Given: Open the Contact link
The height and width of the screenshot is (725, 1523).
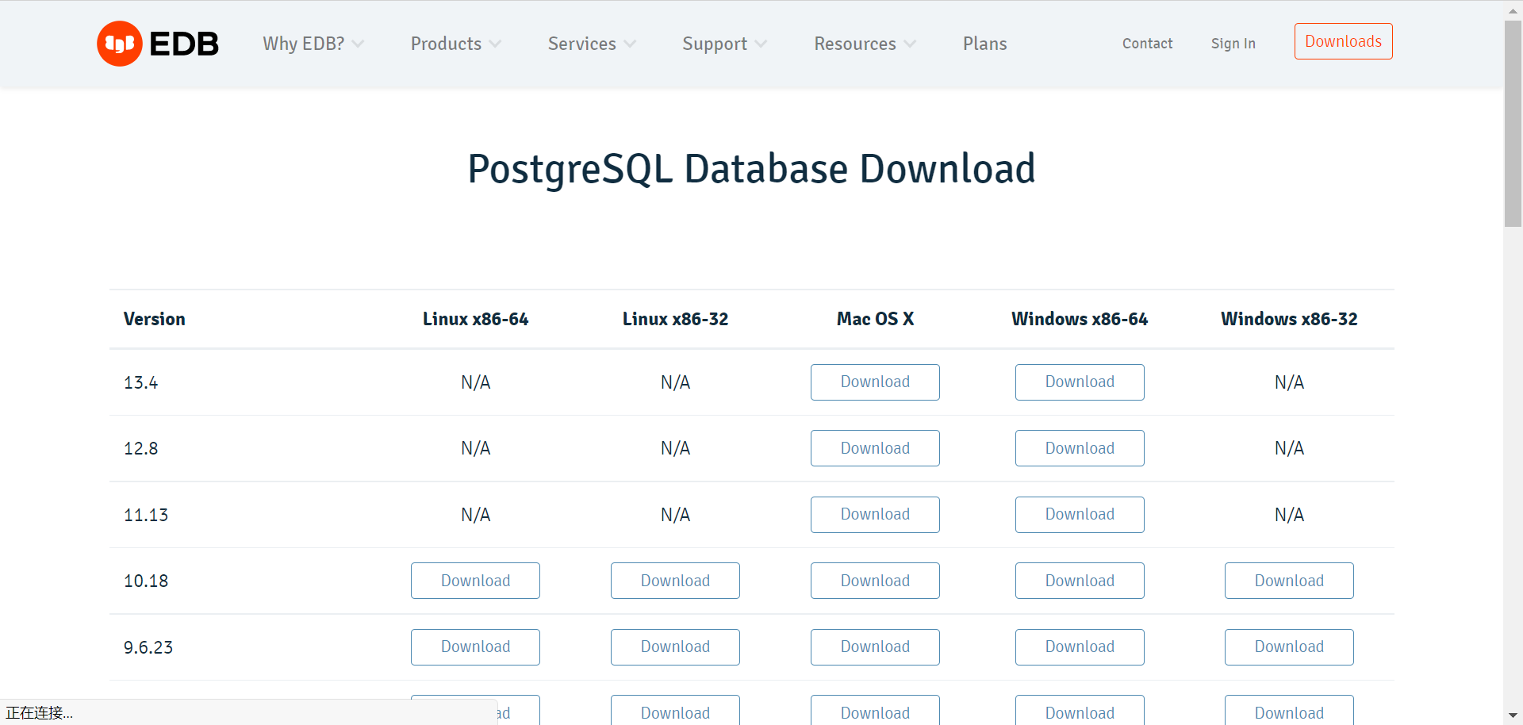Looking at the screenshot, I should pyautogui.click(x=1147, y=44).
